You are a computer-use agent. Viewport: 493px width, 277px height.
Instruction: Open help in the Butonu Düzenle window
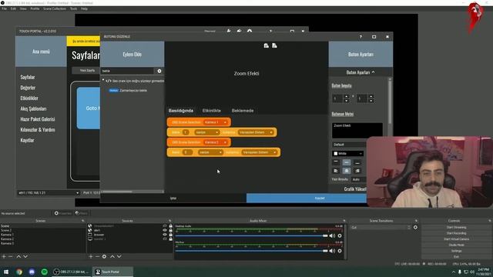coord(361,37)
